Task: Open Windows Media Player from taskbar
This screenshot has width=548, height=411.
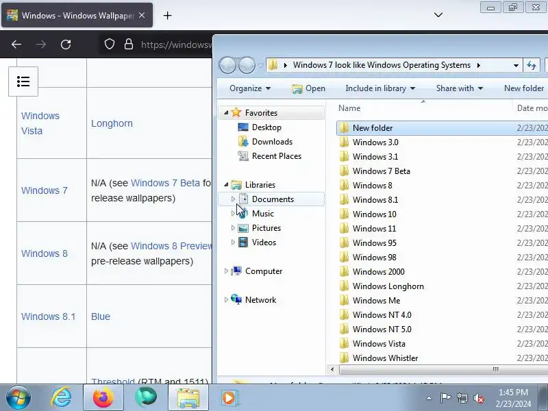Action: tap(229, 398)
